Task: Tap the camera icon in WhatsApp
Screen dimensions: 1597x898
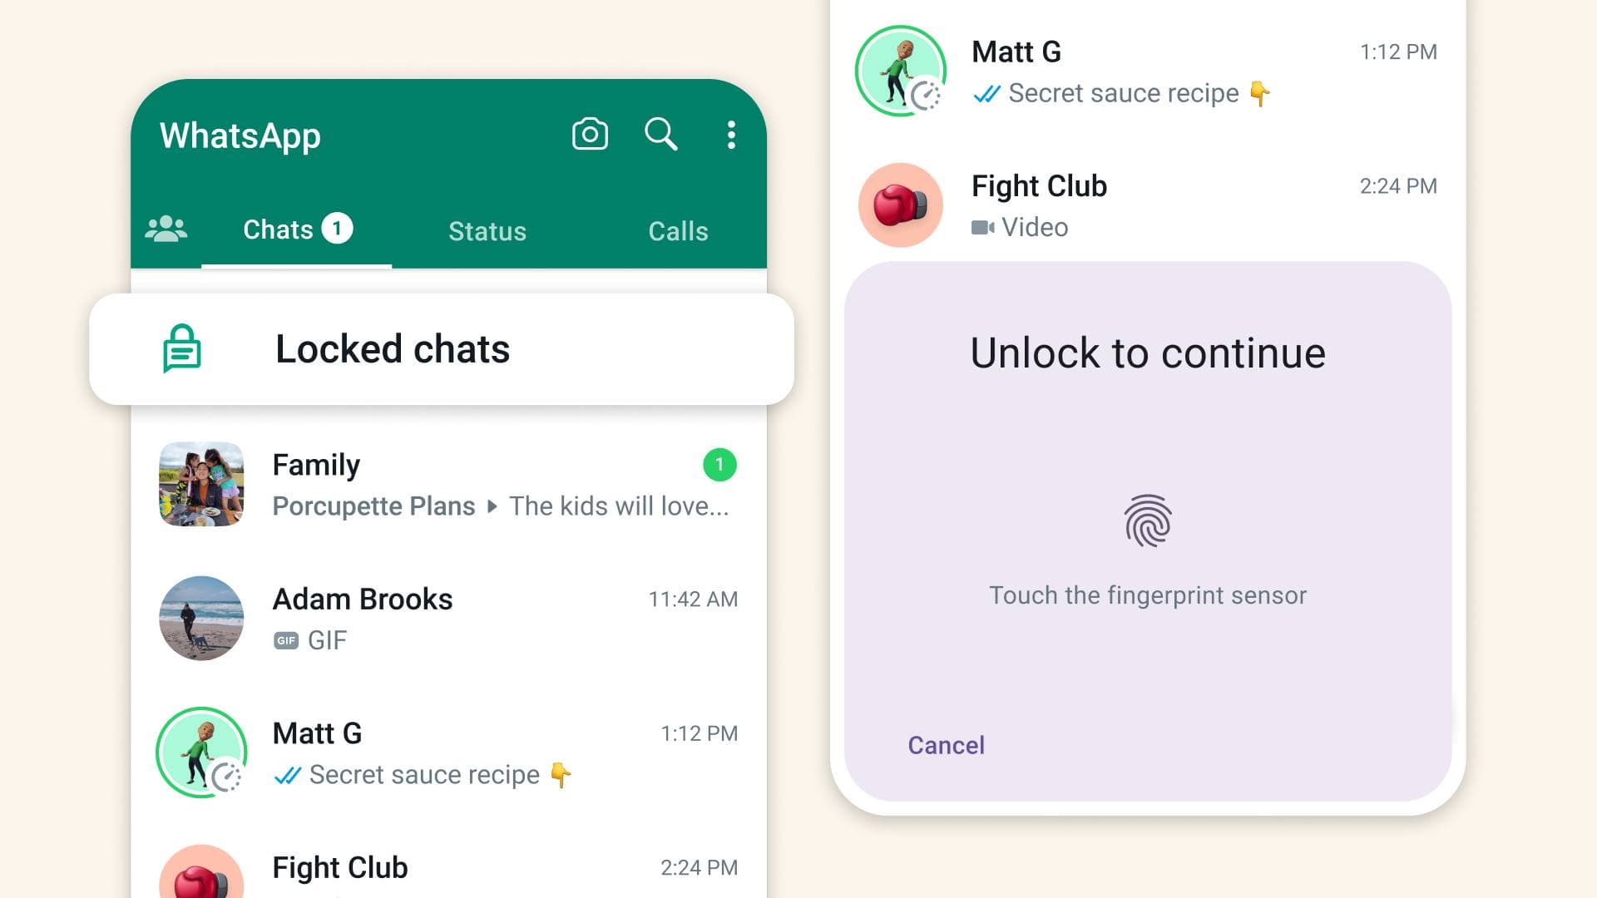Action: (x=588, y=134)
